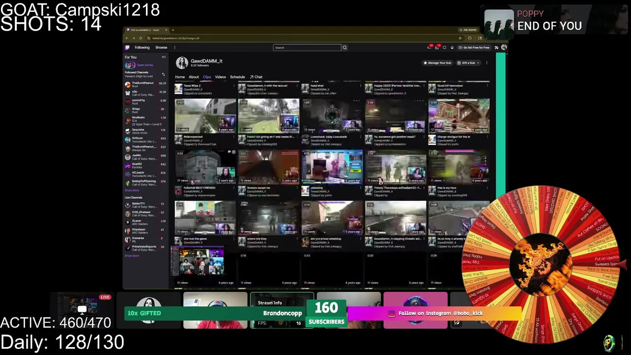Close the GawdDAMM_it Twitch browser tab
This screenshot has height=355, width=631.
point(166,30)
